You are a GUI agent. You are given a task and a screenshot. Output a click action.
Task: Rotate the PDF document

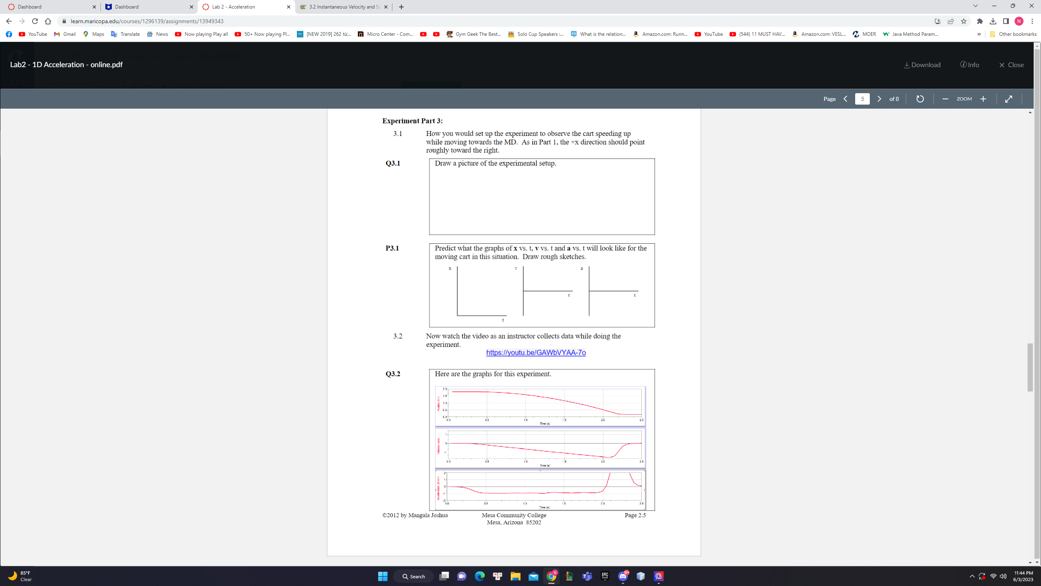[920, 99]
